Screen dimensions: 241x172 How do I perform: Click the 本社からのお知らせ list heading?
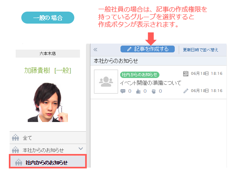click(x=116, y=61)
